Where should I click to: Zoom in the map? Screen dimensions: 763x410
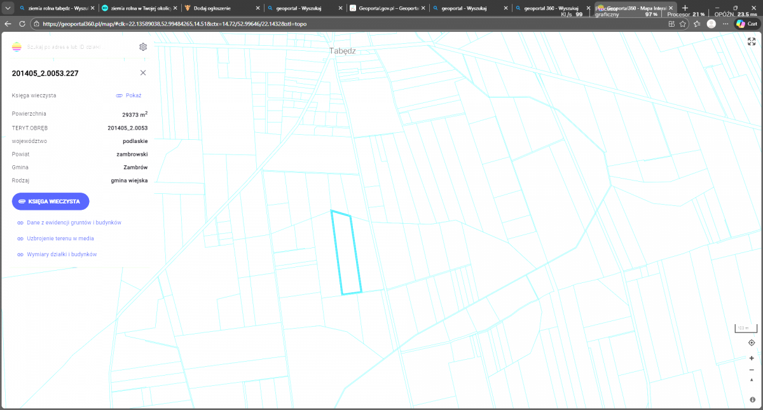(752, 358)
